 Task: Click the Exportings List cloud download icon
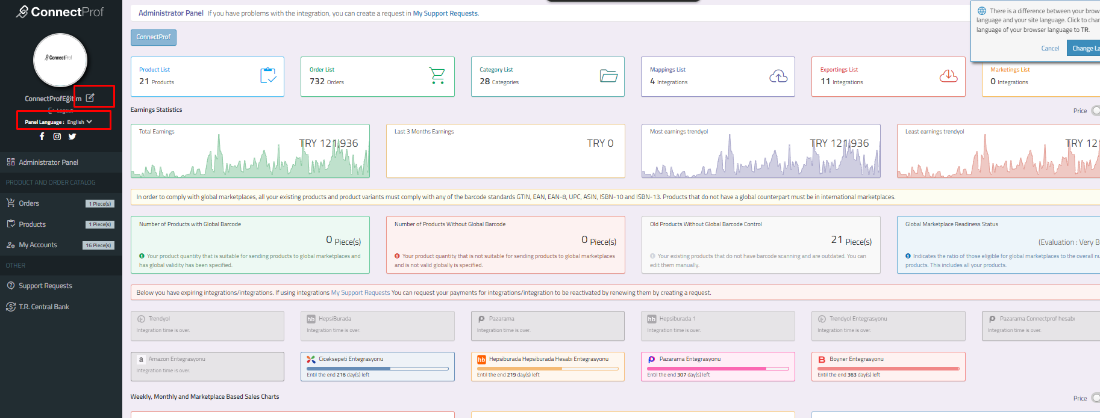(x=948, y=76)
